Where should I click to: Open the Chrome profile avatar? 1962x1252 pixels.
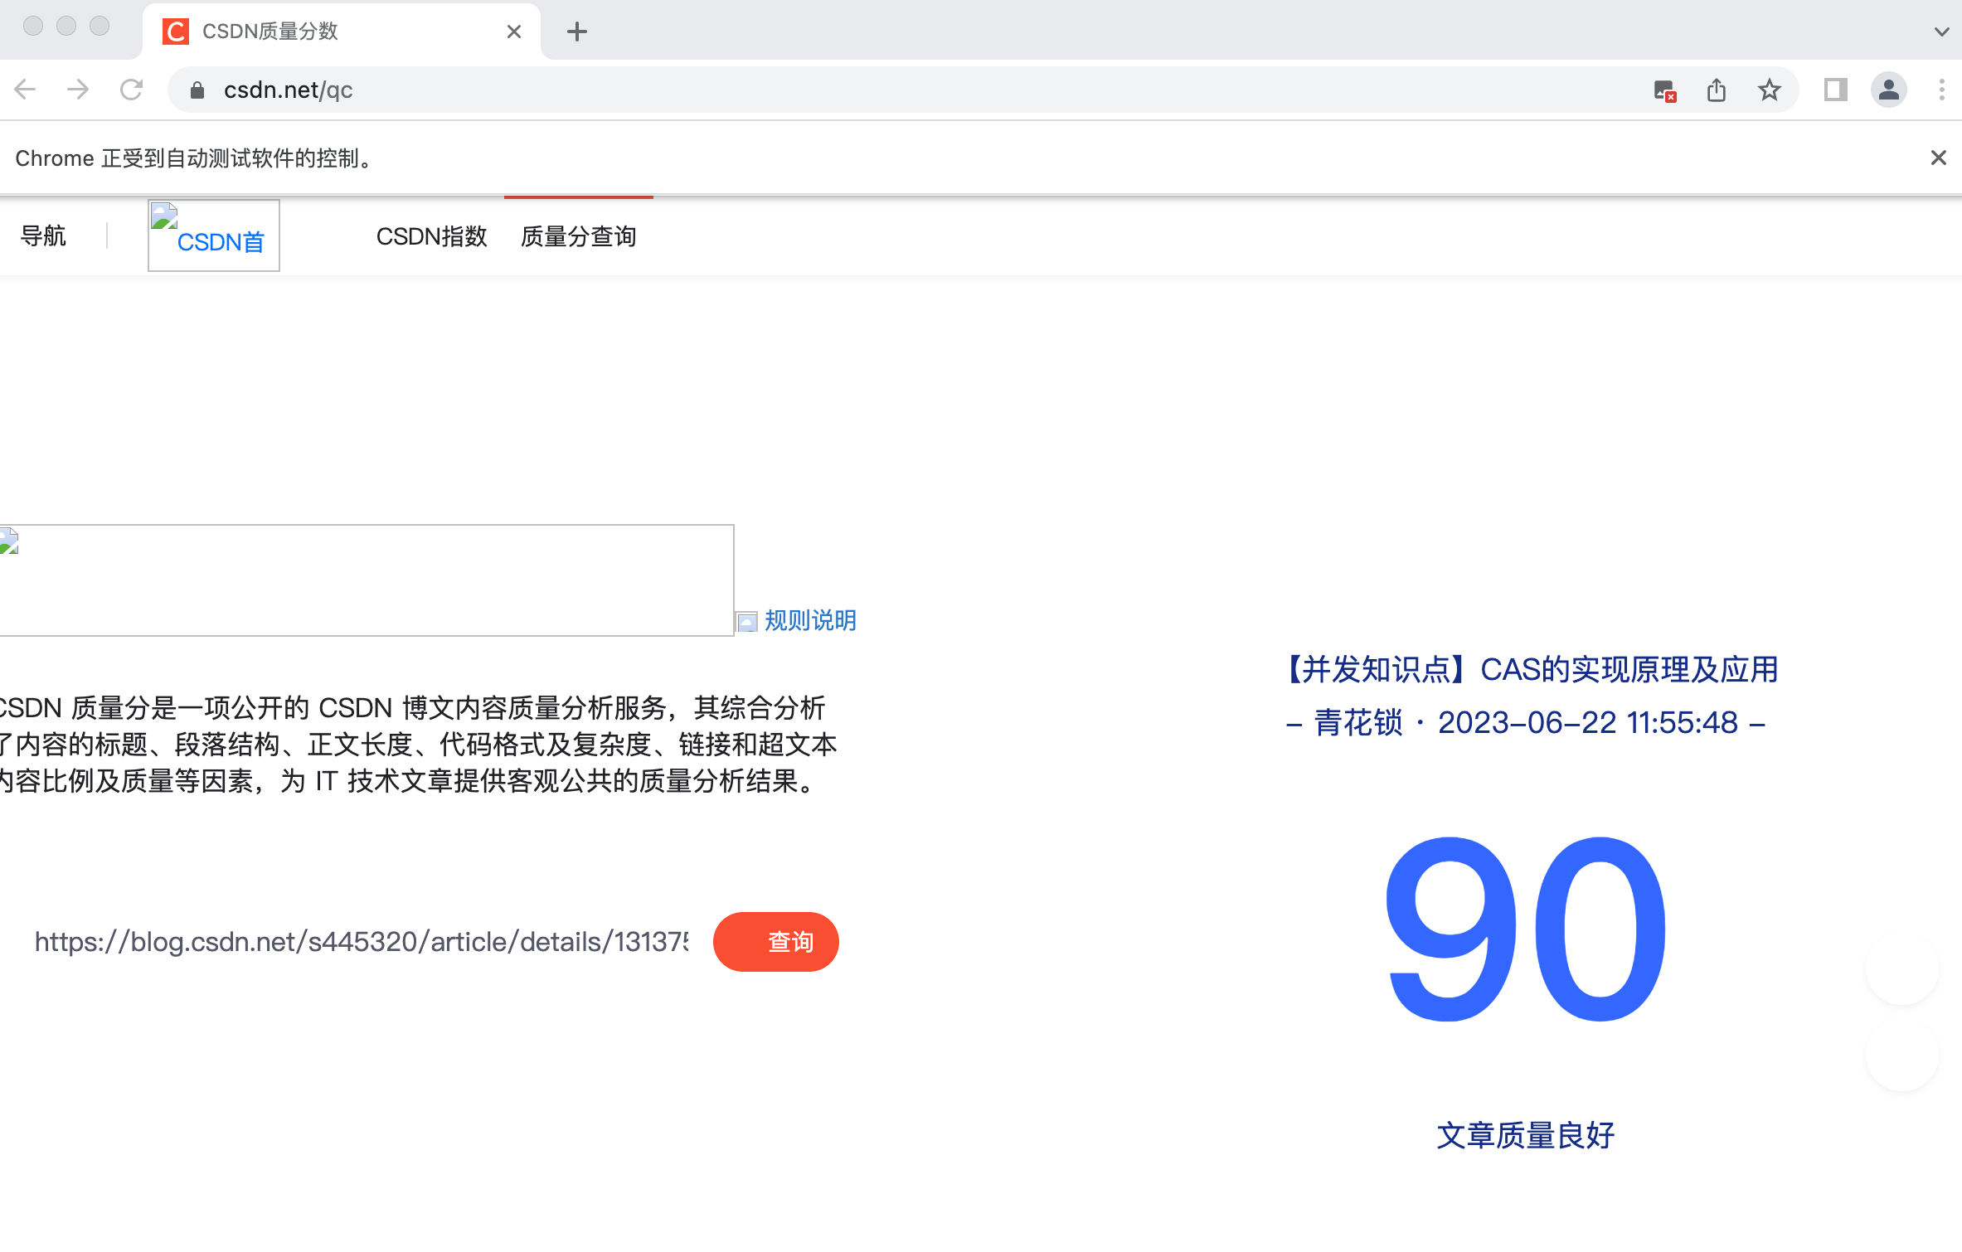pyautogui.click(x=1889, y=90)
